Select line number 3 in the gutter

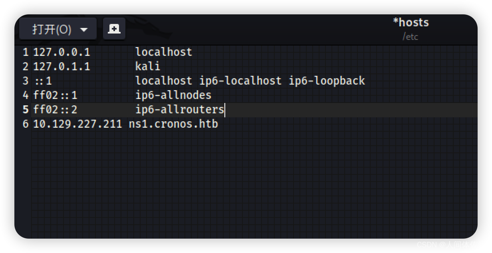[x=25, y=81]
